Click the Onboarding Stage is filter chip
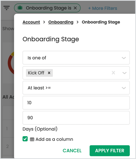This screenshot has width=136, height=159. click(47, 8)
